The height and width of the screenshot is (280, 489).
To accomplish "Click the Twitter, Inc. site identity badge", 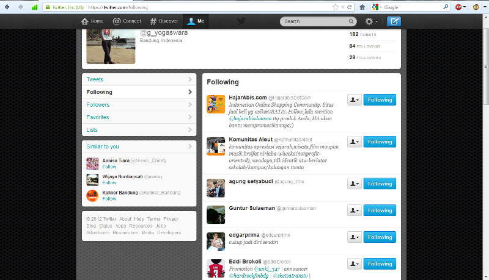I will coord(65,7).
